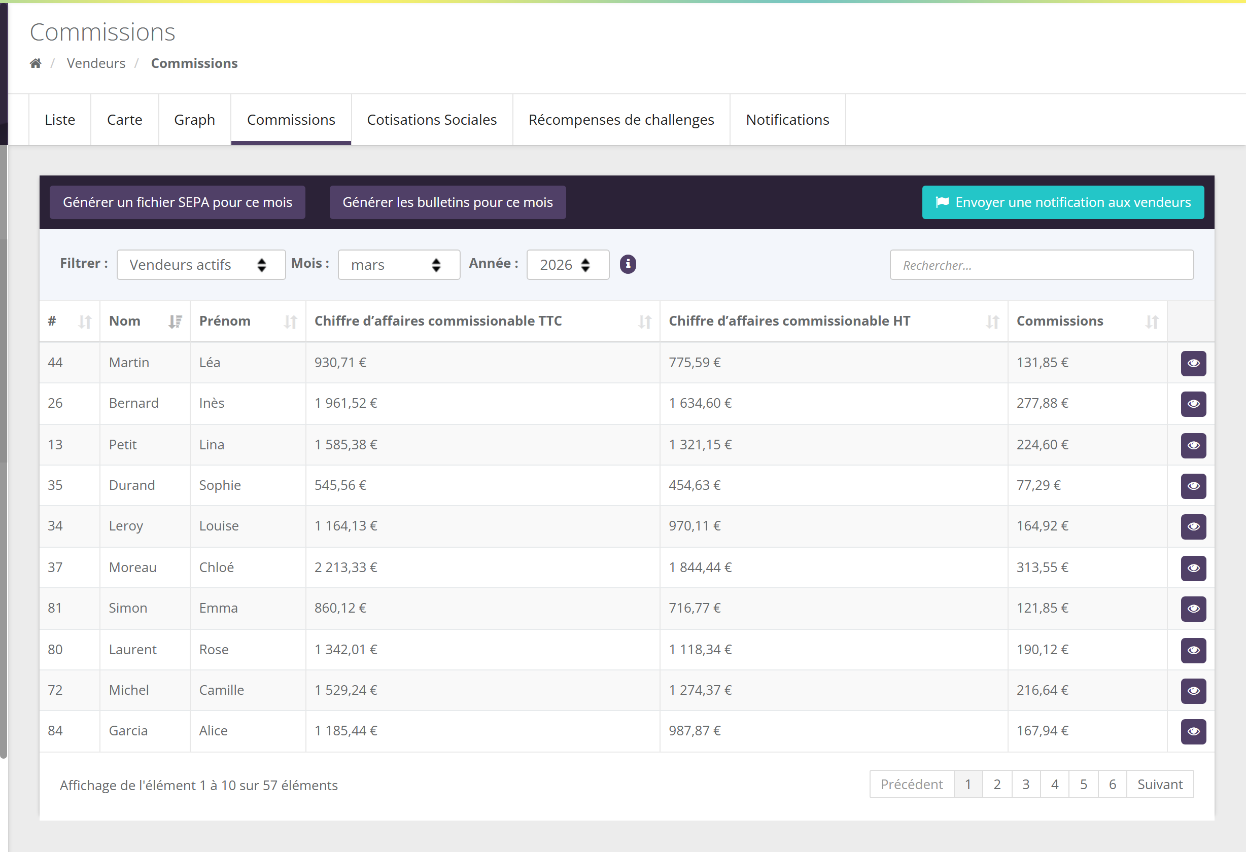The image size is (1246, 852).
Task: Open the Mois dropdown showing mars
Action: tap(399, 265)
